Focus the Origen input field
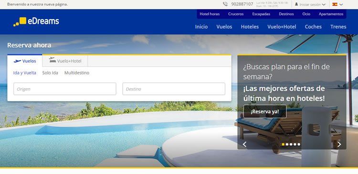This screenshot has width=358, height=174. pos(65,89)
